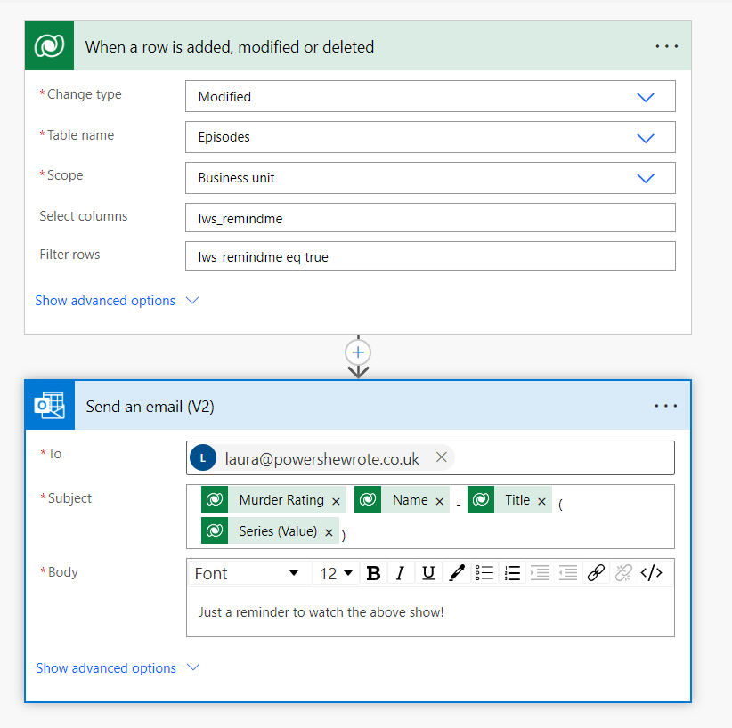Insert a bulleted list in Body
Image resolution: width=732 pixels, height=728 pixels.
coord(484,573)
